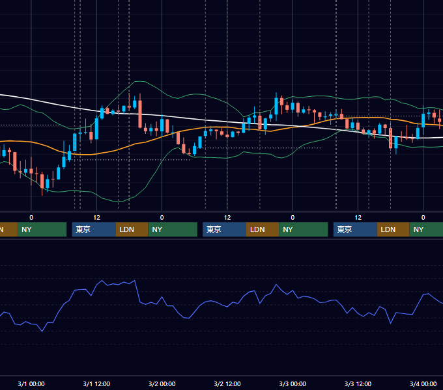Select the 3/4 00:00 time axis label
Screen dimensions: 443x390
[x=423, y=383]
